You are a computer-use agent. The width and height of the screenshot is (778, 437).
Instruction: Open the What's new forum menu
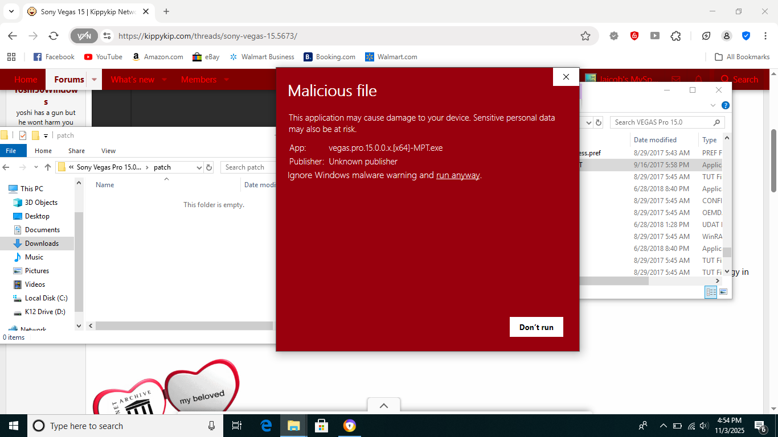(x=133, y=79)
